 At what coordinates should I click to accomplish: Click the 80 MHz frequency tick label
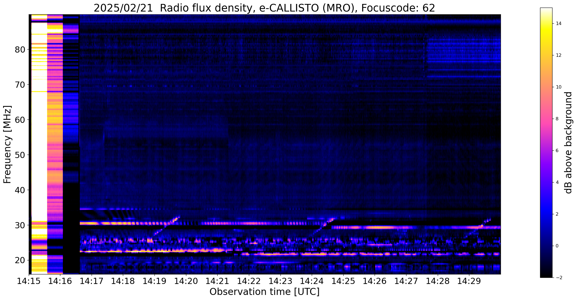(x=20, y=50)
